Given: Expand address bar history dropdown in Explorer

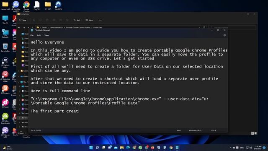Looking at the screenshot, I should click(x=199, y=27).
